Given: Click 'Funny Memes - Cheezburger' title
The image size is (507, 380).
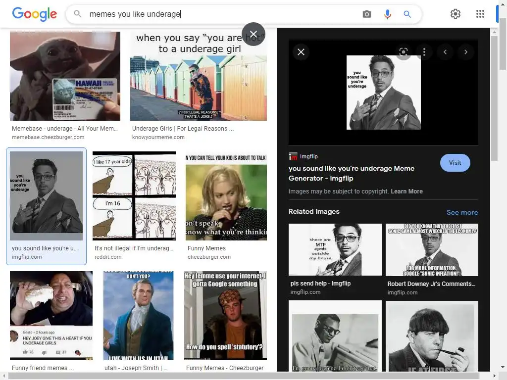Looking at the screenshot, I should [x=225, y=368].
